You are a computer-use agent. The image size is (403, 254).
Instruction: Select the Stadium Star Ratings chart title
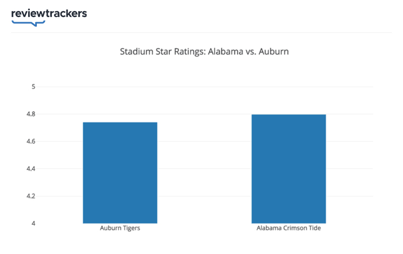[204, 51]
